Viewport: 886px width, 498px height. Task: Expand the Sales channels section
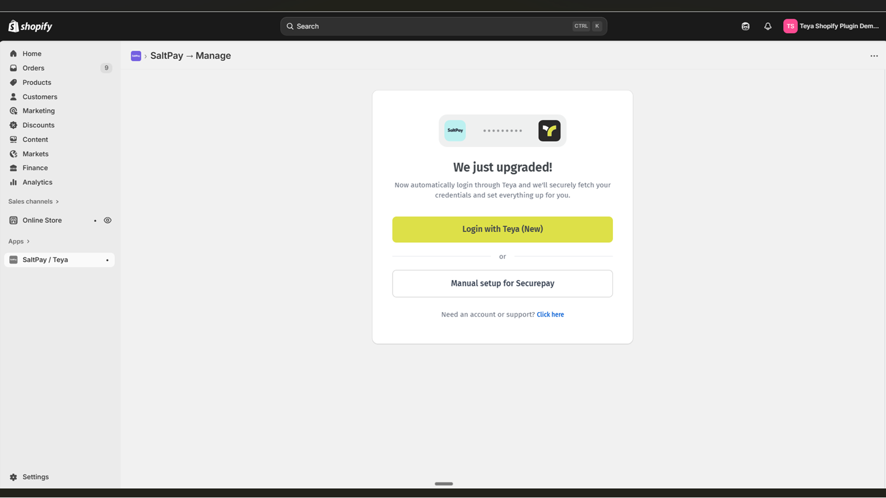click(x=33, y=201)
